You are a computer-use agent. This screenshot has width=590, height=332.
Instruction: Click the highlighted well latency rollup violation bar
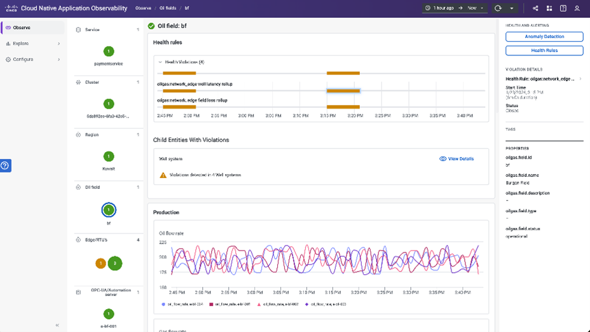(343, 91)
